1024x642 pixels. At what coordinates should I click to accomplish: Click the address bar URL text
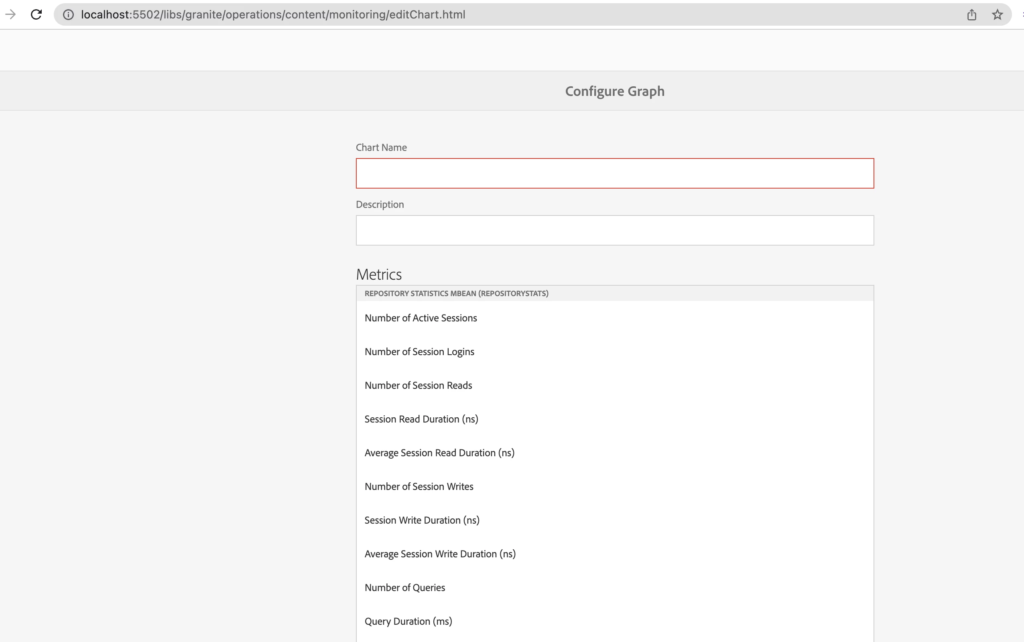(272, 15)
